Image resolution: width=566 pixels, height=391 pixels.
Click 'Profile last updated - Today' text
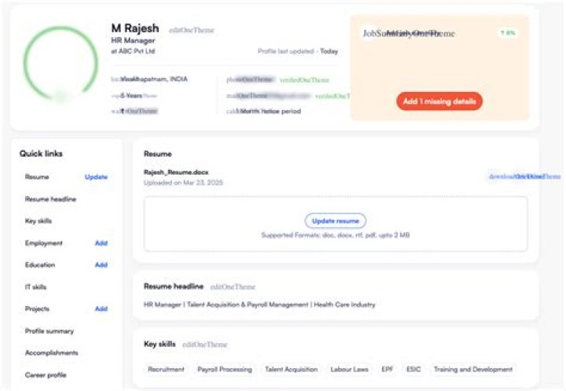[298, 51]
